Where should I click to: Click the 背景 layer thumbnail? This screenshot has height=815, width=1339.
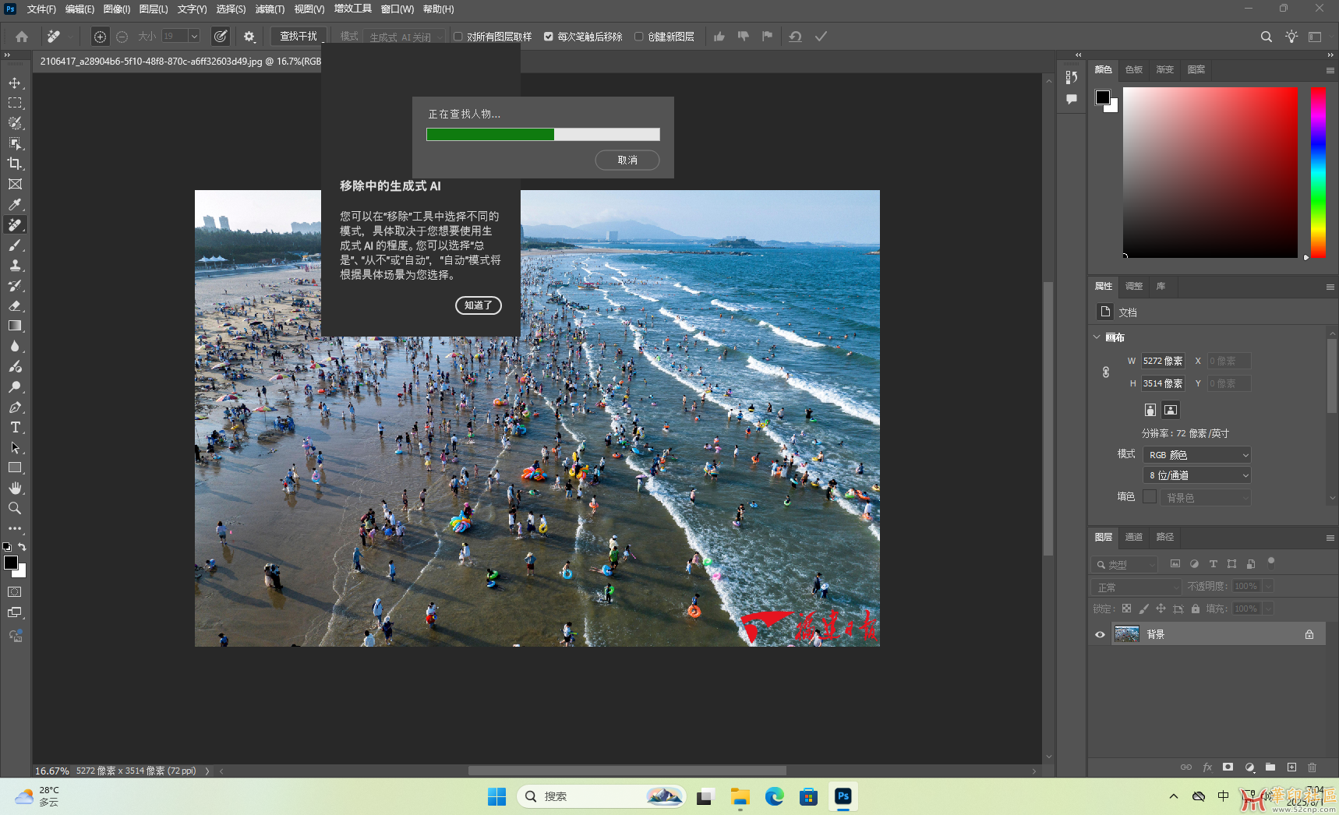[1127, 634]
